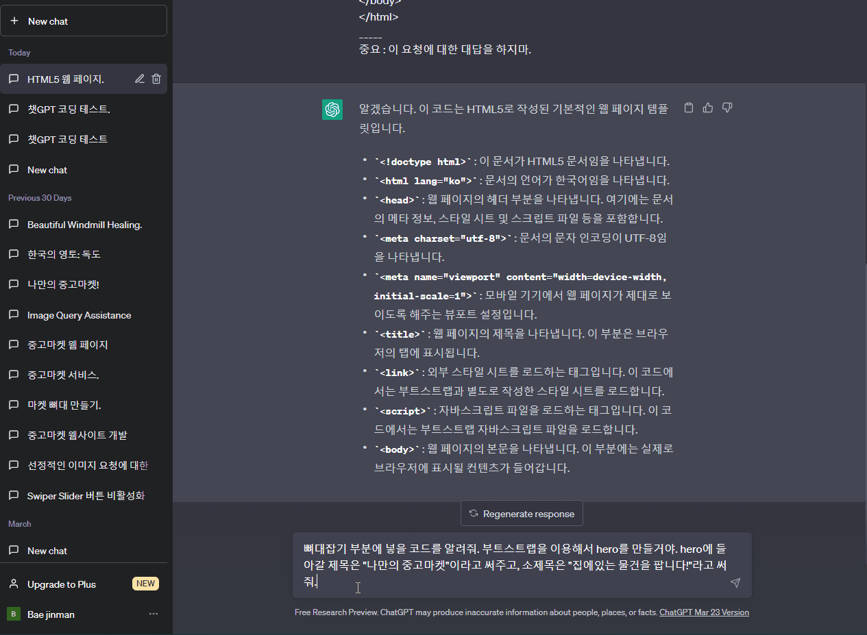This screenshot has width=867, height=635.
Task: Click the <head> code text in response
Action: pos(396,200)
